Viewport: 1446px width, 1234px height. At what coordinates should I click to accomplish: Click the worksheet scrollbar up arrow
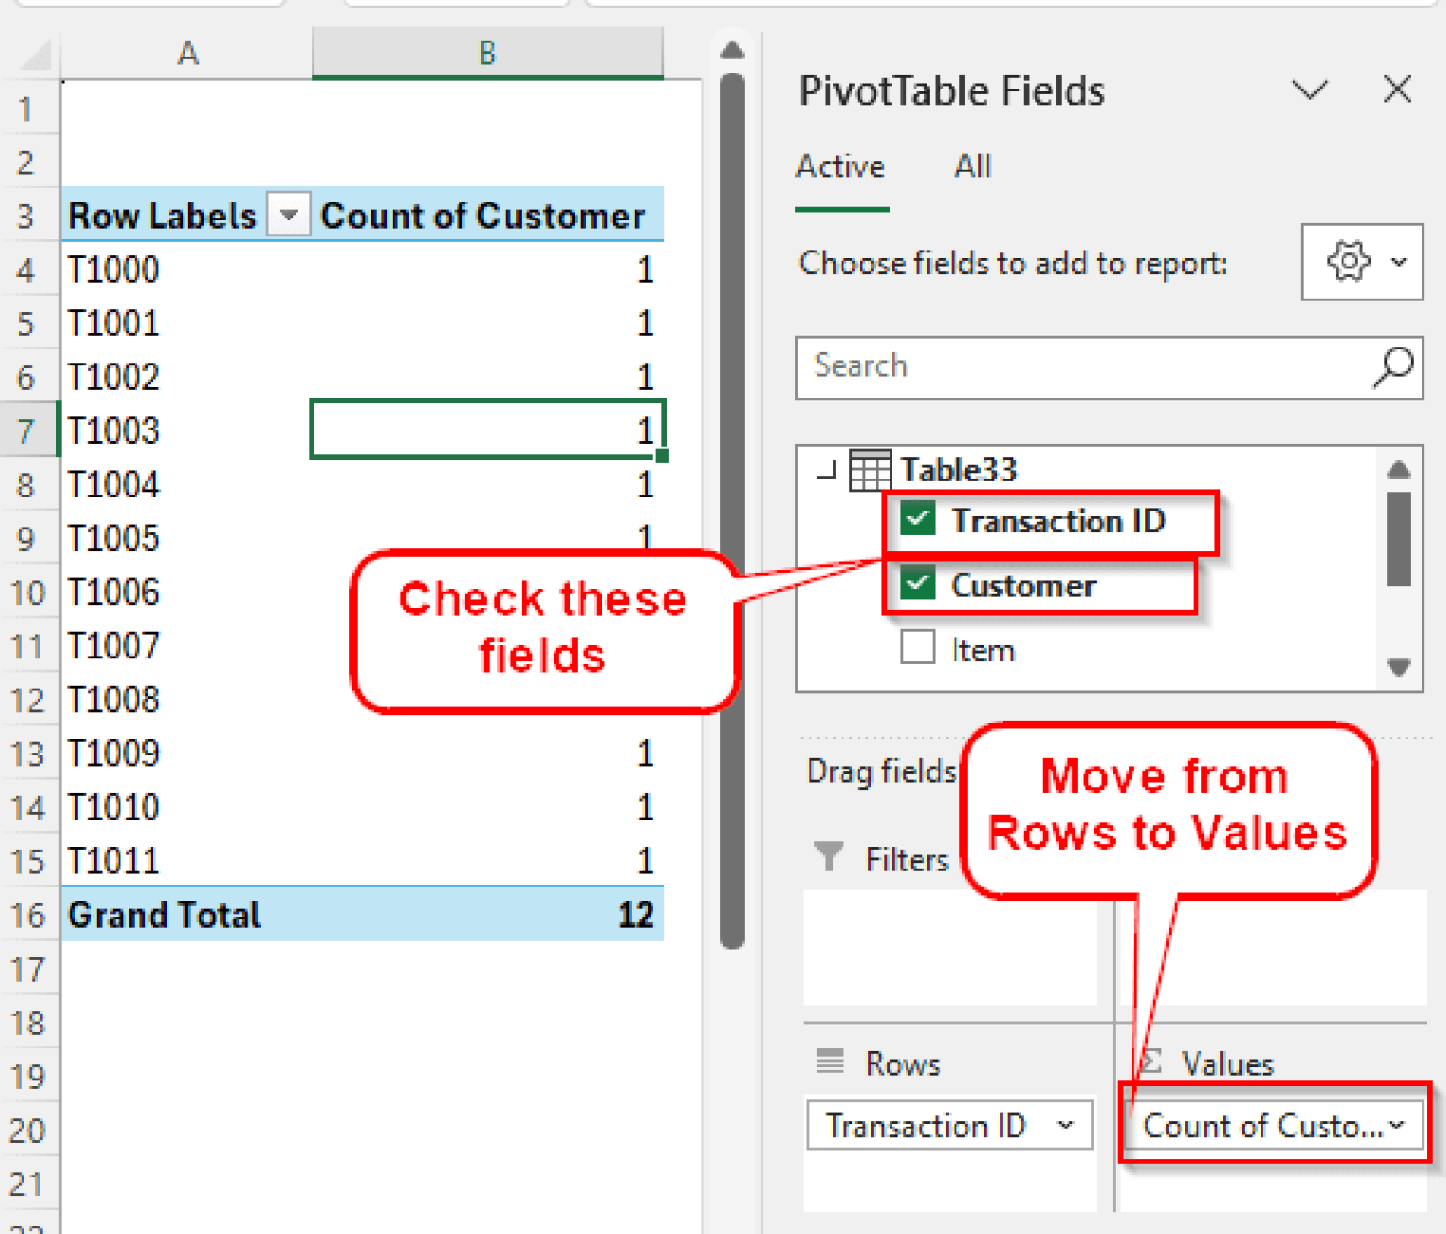[x=731, y=52]
